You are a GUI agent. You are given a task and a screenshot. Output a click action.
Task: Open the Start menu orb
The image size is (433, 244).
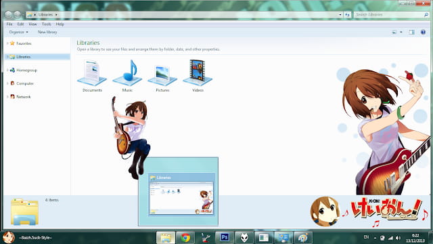click(9, 237)
